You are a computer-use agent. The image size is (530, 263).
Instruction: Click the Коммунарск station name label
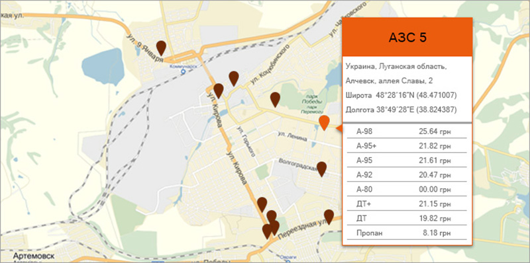click(x=183, y=67)
